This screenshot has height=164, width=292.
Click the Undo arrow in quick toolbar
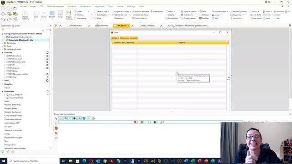(x=3, y=19)
